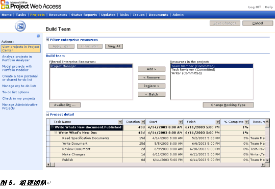The image size is (275, 189).
Task: Click the Save Changes button
Action: [225, 23]
